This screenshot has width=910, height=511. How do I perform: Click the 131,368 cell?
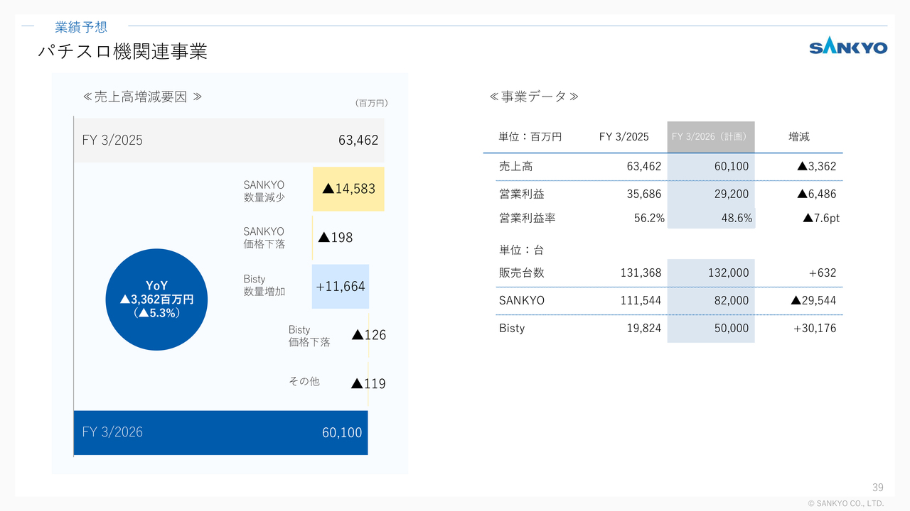pyautogui.click(x=641, y=273)
